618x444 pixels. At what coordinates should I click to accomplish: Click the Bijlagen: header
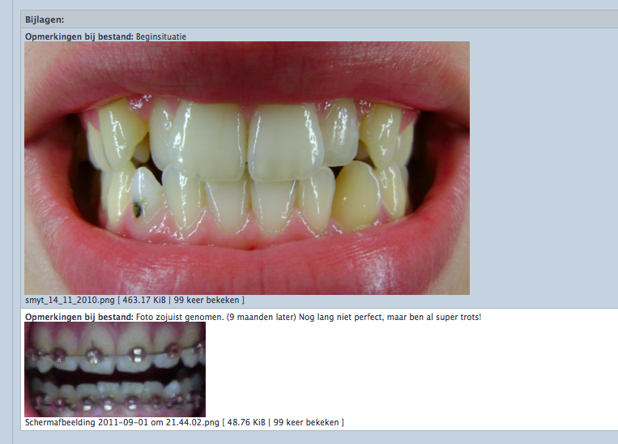click(x=45, y=19)
